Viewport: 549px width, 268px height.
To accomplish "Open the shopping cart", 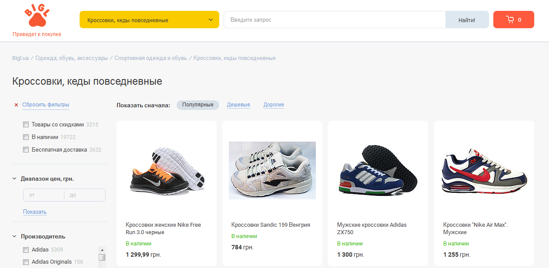I will coord(513,20).
